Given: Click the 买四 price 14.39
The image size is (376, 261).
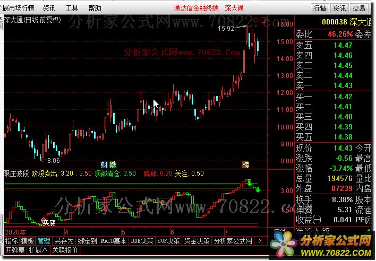Looking at the screenshot, I should coord(343,127).
